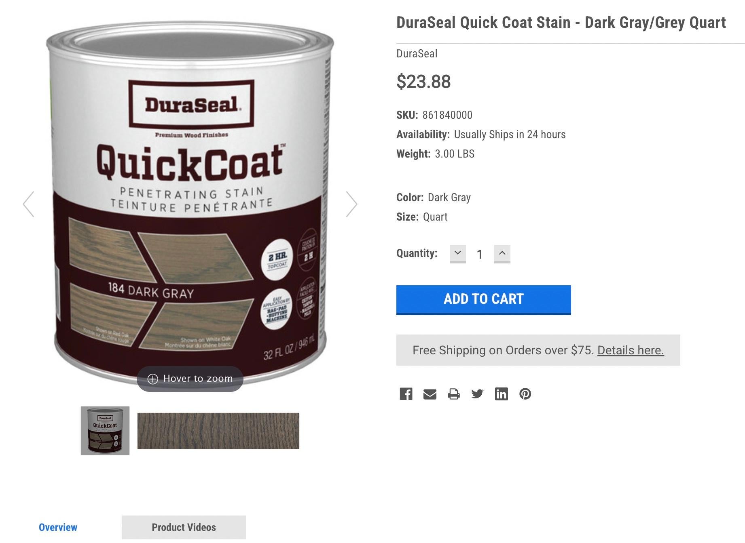
Task: Tweet product using the Twitter bird icon
Action: point(477,394)
